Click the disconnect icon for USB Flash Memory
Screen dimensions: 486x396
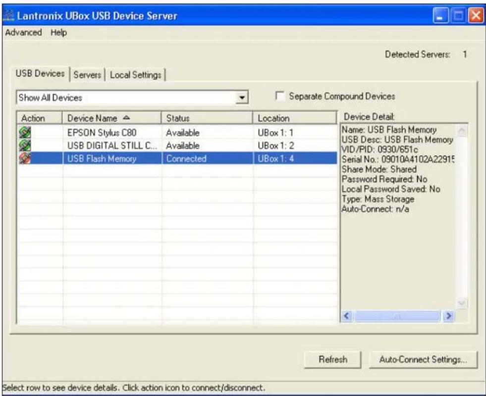(25, 158)
